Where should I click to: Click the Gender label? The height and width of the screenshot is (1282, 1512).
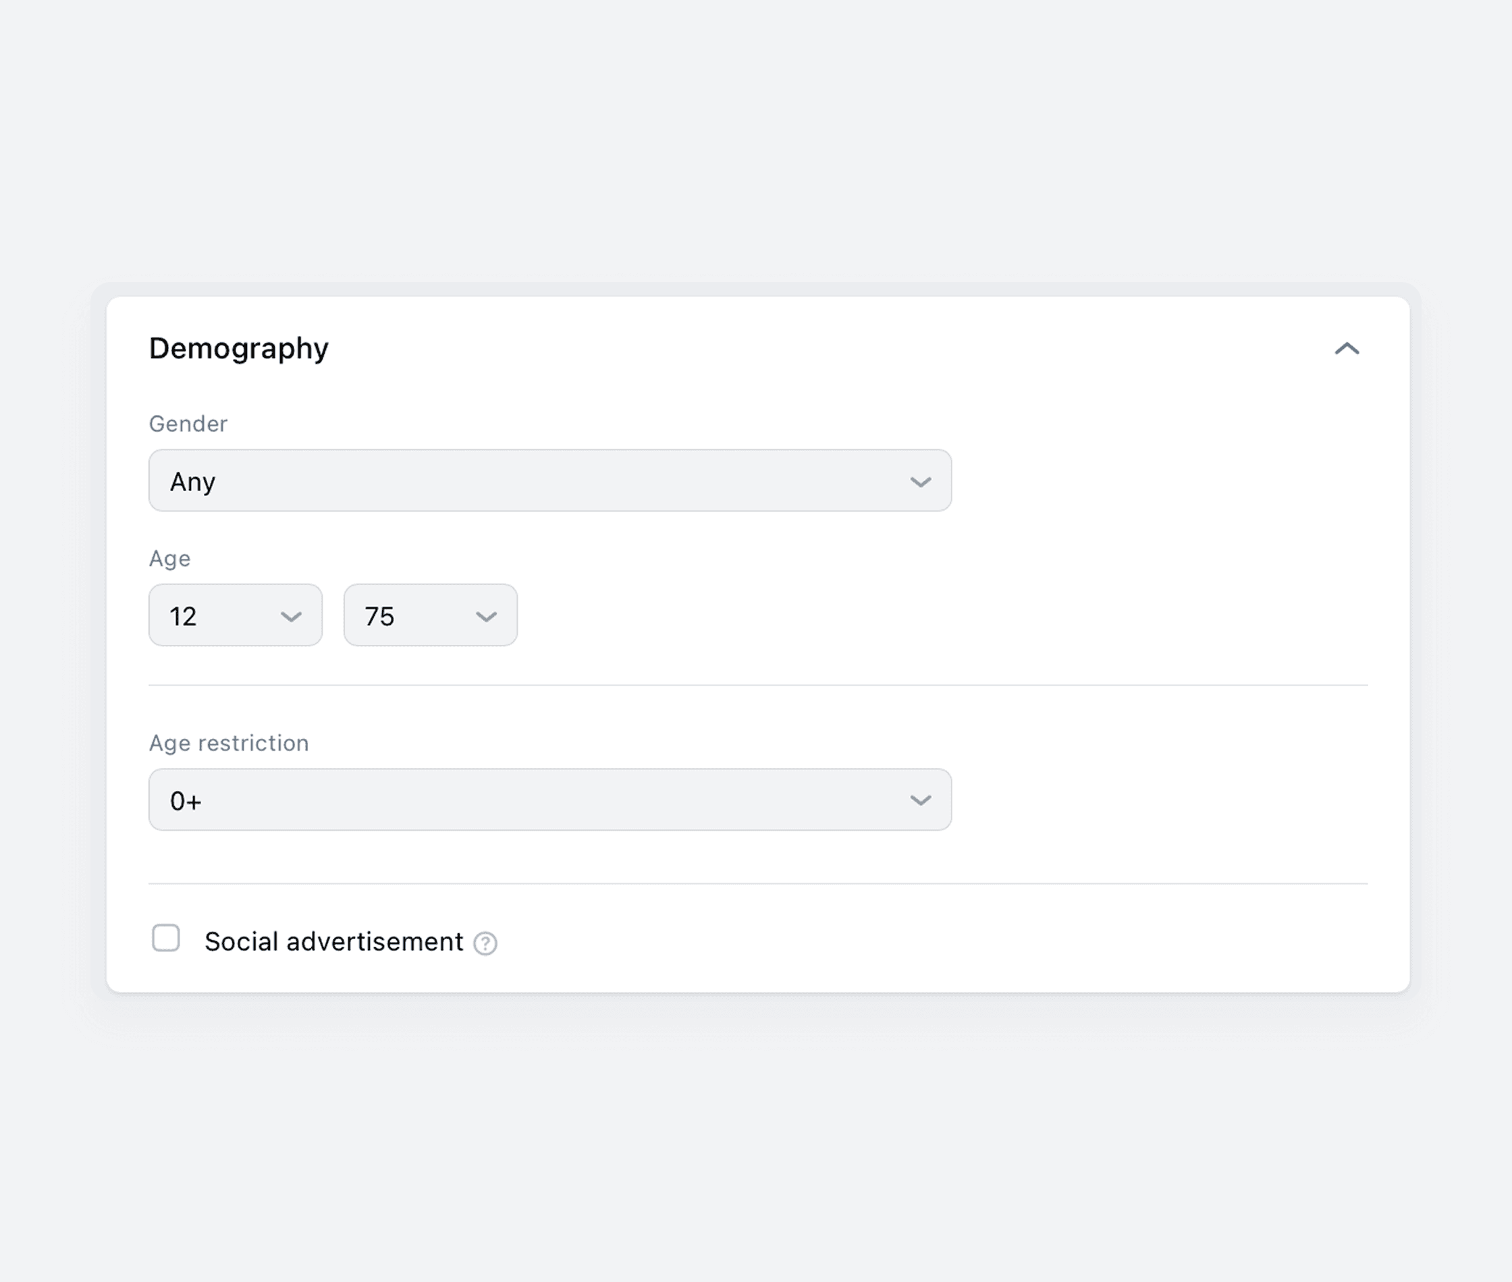[188, 424]
